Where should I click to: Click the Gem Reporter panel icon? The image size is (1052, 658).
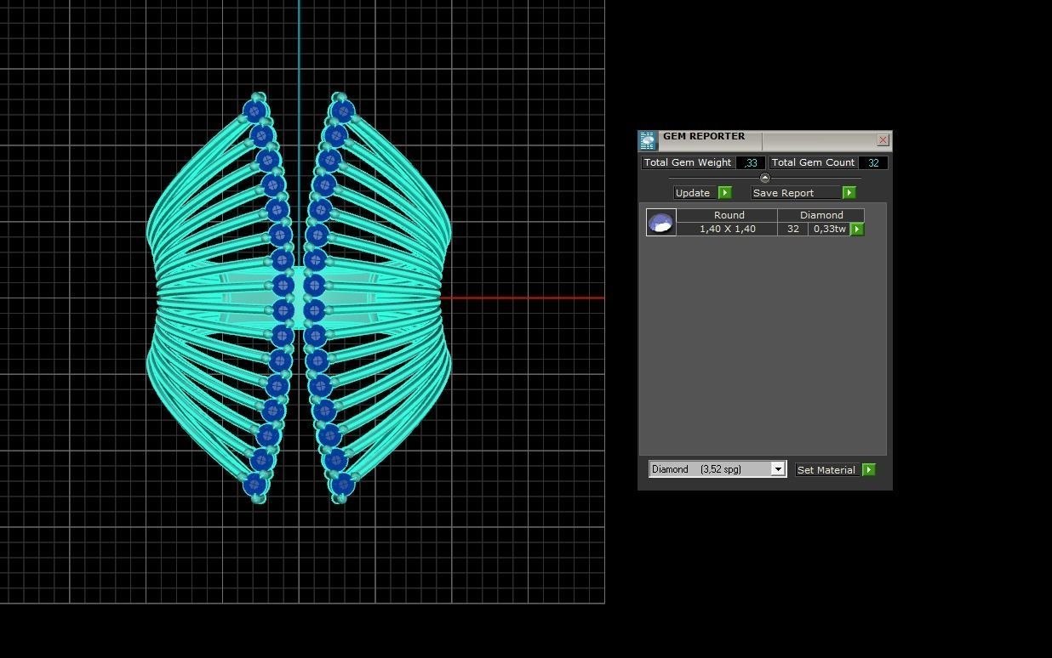(648, 140)
